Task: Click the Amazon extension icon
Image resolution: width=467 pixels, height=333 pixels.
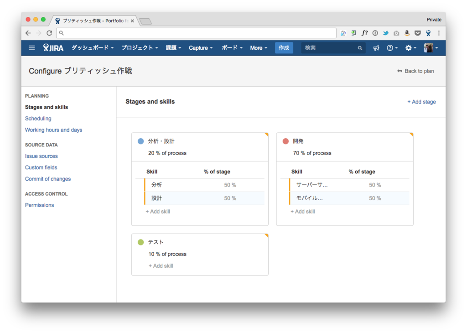Action: 407,33
